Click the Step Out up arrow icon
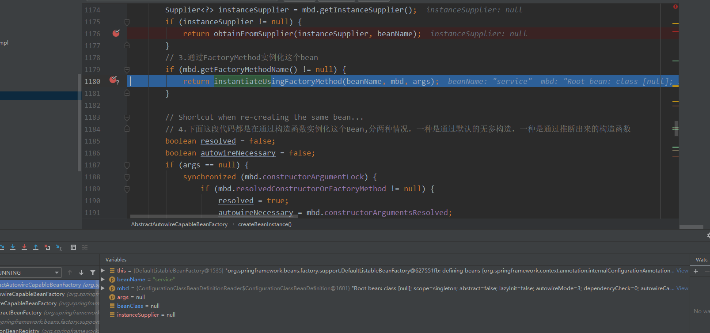Screen dimensions: 710x333 tap(36, 247)
